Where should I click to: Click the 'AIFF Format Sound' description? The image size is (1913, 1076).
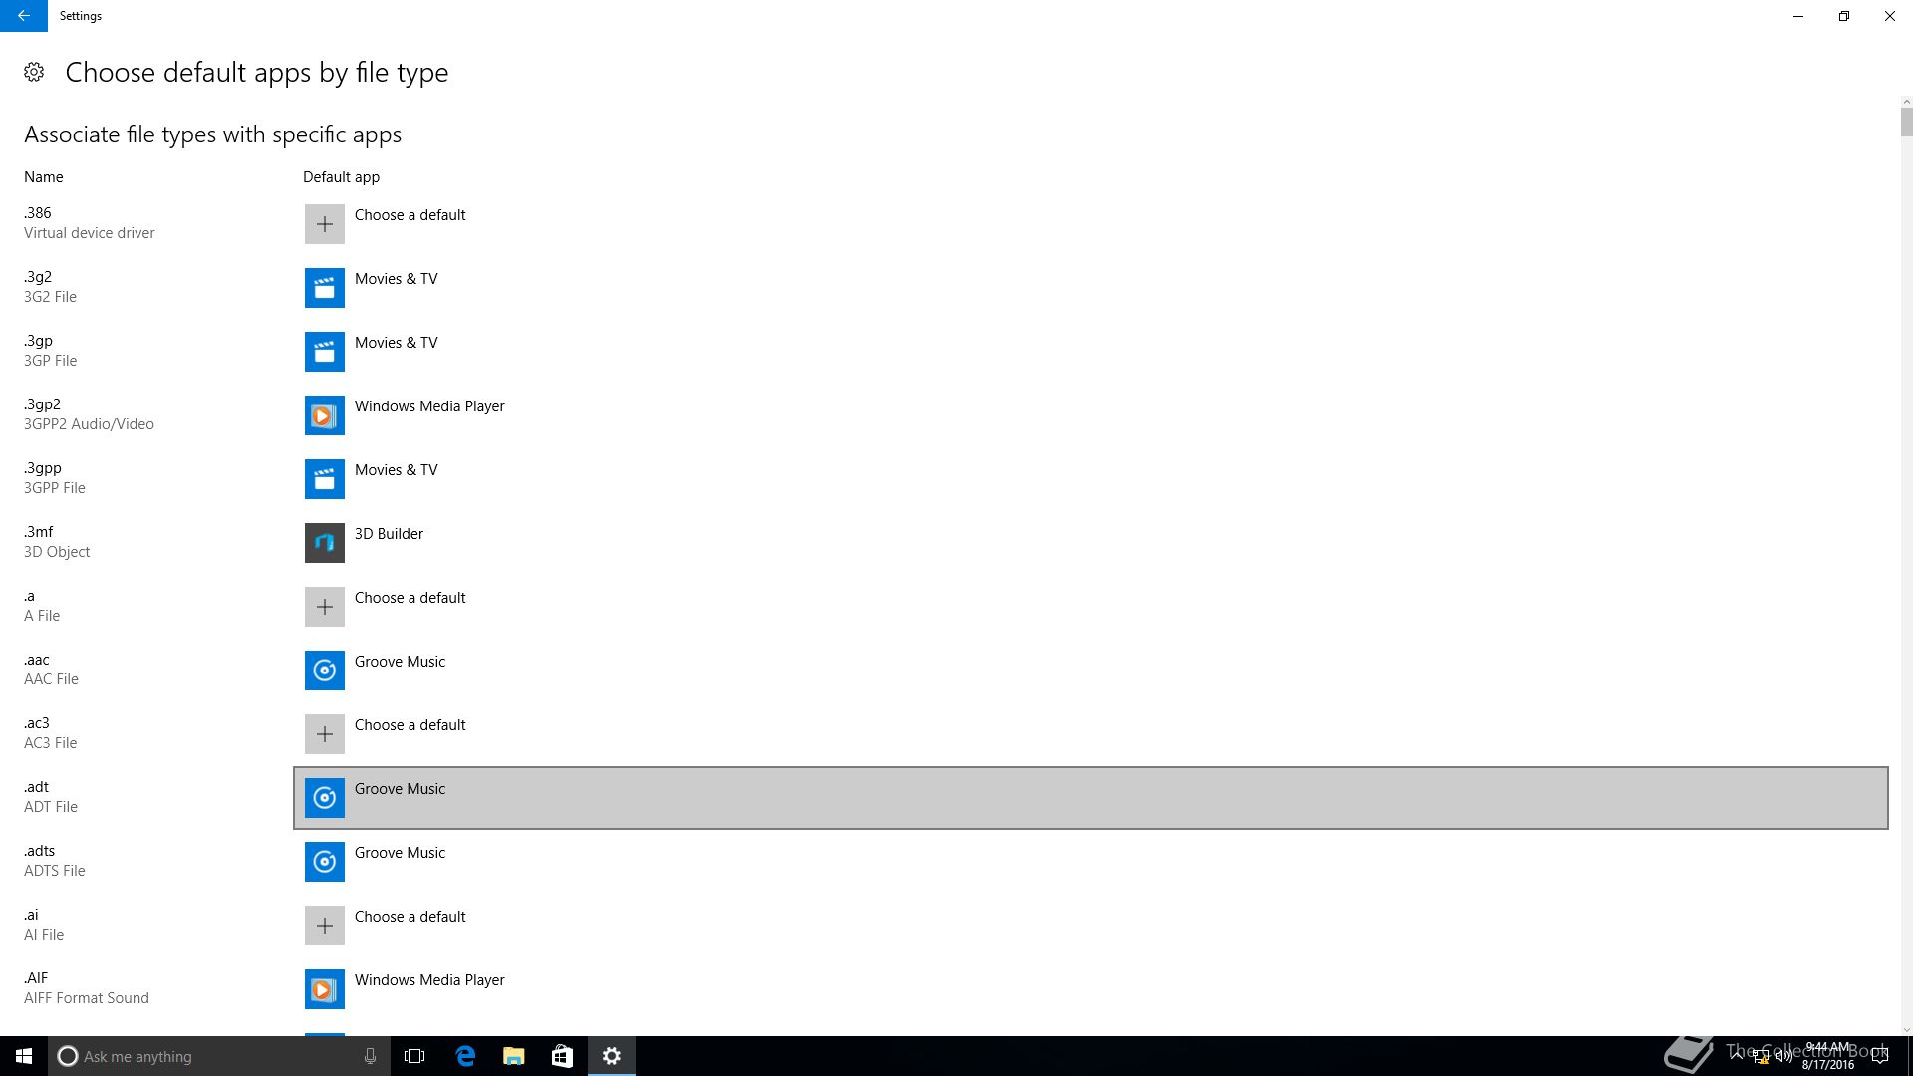point(87,998)
